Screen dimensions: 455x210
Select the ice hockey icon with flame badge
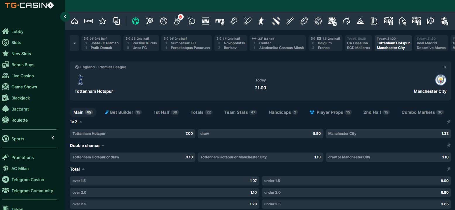coord(178,20)
